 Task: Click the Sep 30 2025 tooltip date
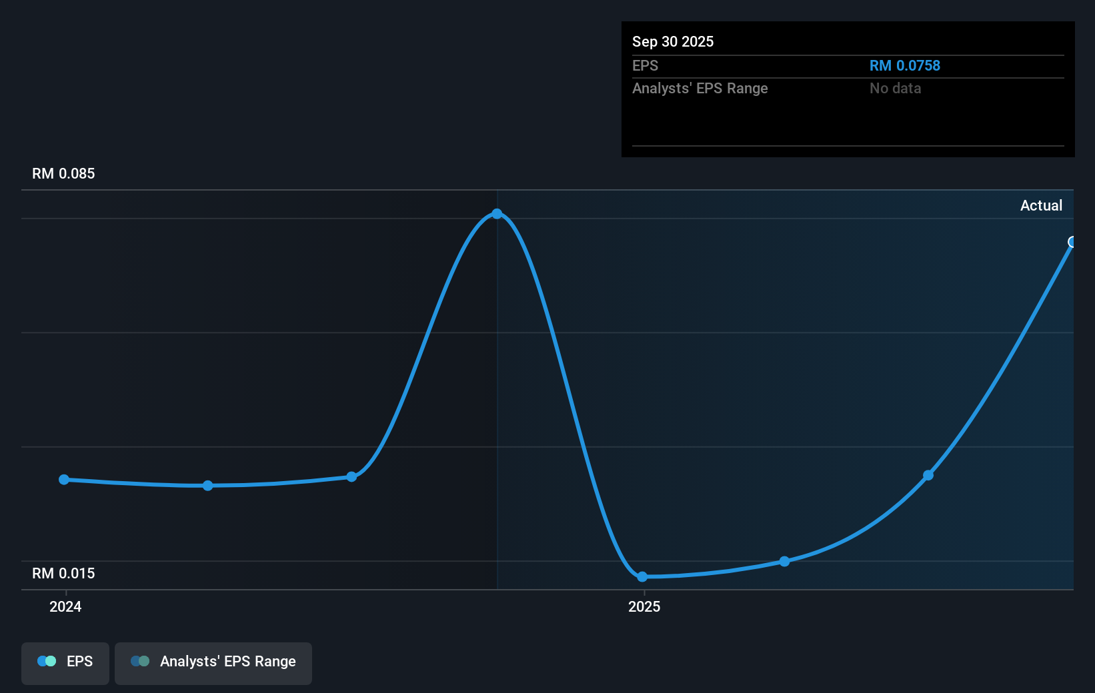coord(673,42)
